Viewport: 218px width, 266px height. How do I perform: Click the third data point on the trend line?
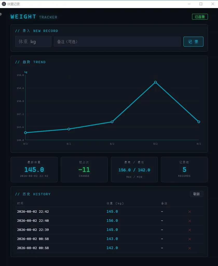point(112,122)
